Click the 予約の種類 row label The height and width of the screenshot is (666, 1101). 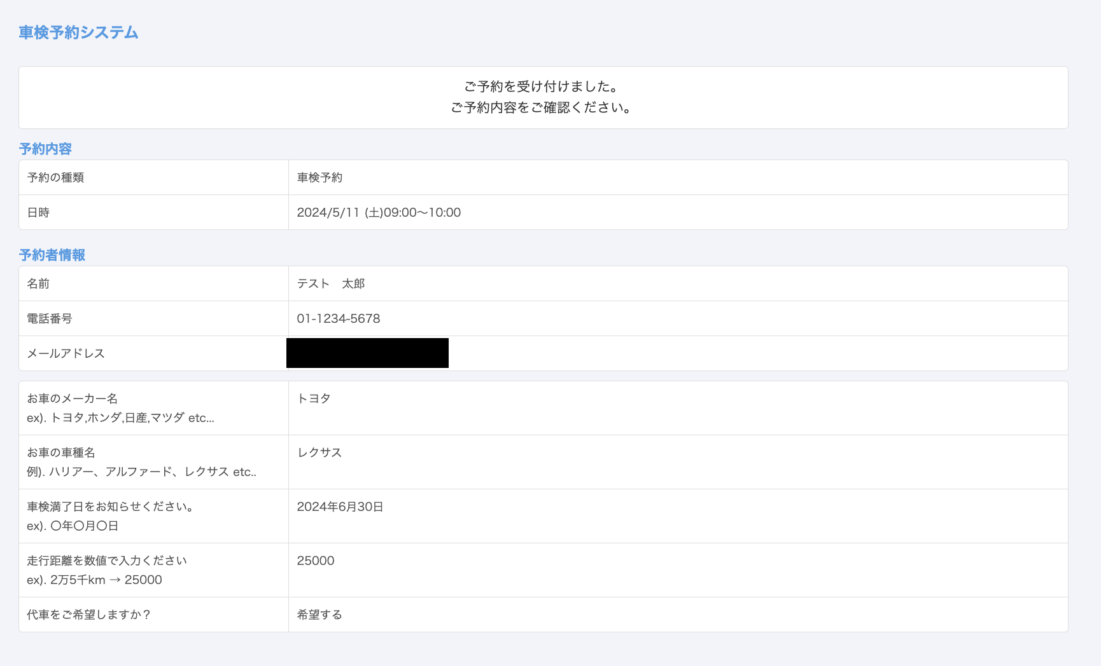point(55,177)
